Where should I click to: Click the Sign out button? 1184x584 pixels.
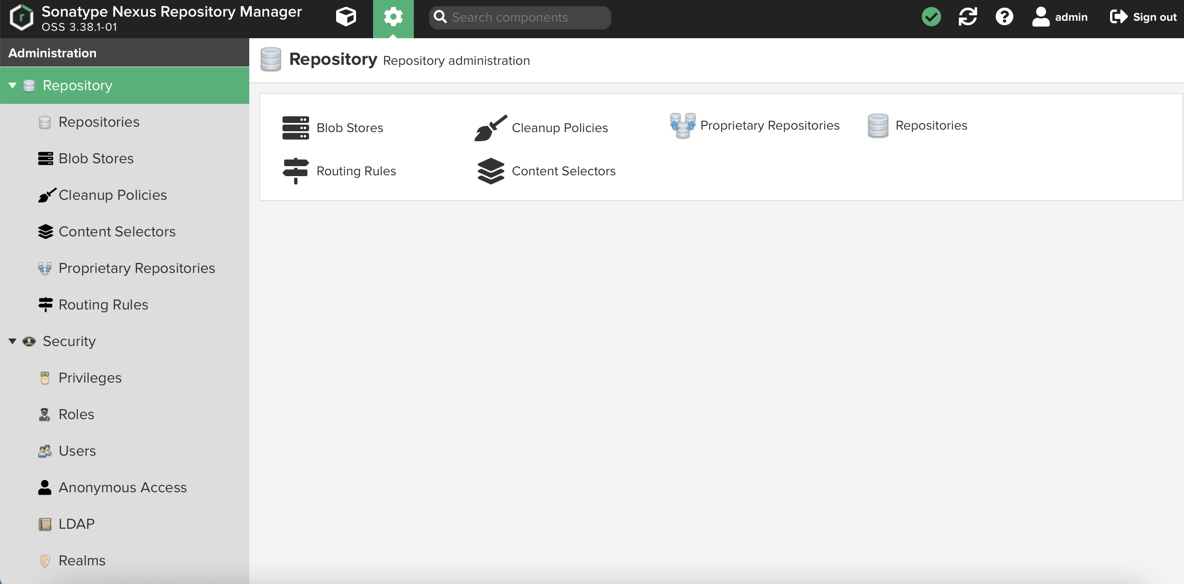point(1143,17)
